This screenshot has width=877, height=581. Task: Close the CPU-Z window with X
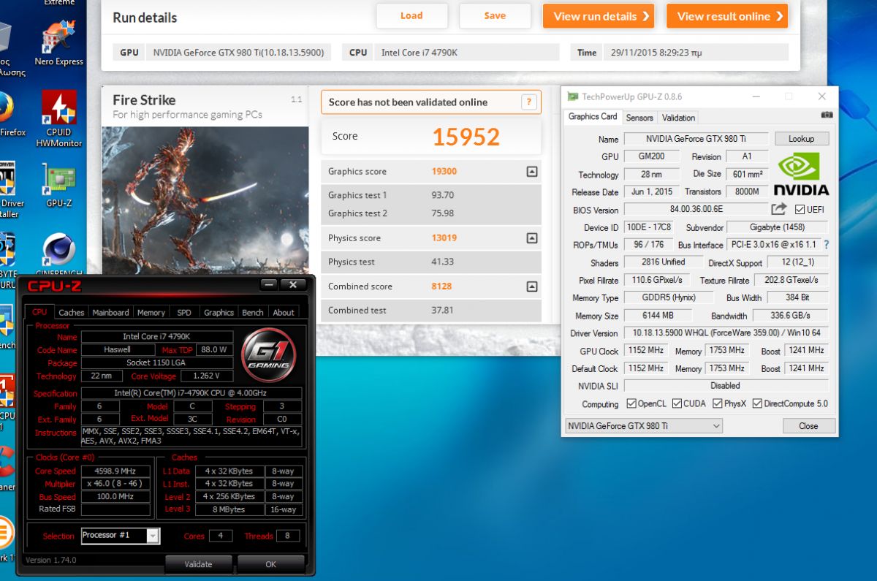[293, 284]
